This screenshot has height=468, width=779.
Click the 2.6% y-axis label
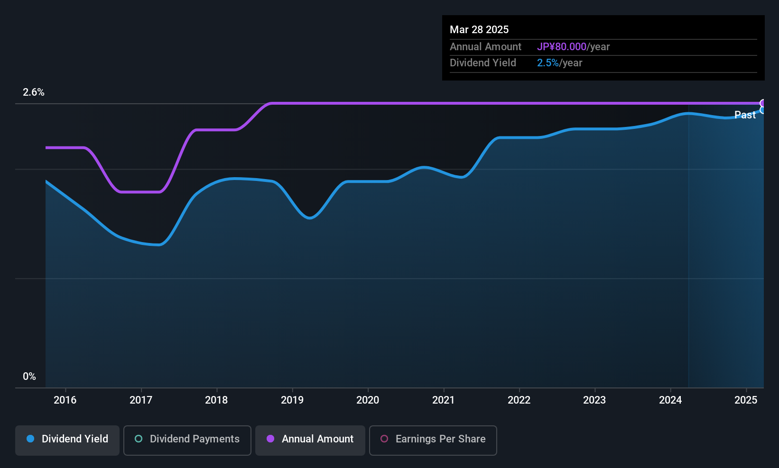[x=34, y=92]
